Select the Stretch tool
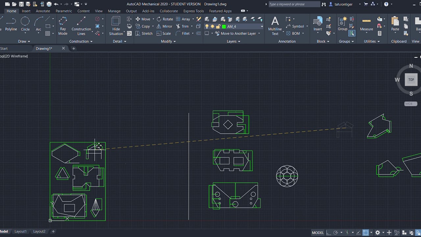The image size is (421, 237). [x=144, y=34]
